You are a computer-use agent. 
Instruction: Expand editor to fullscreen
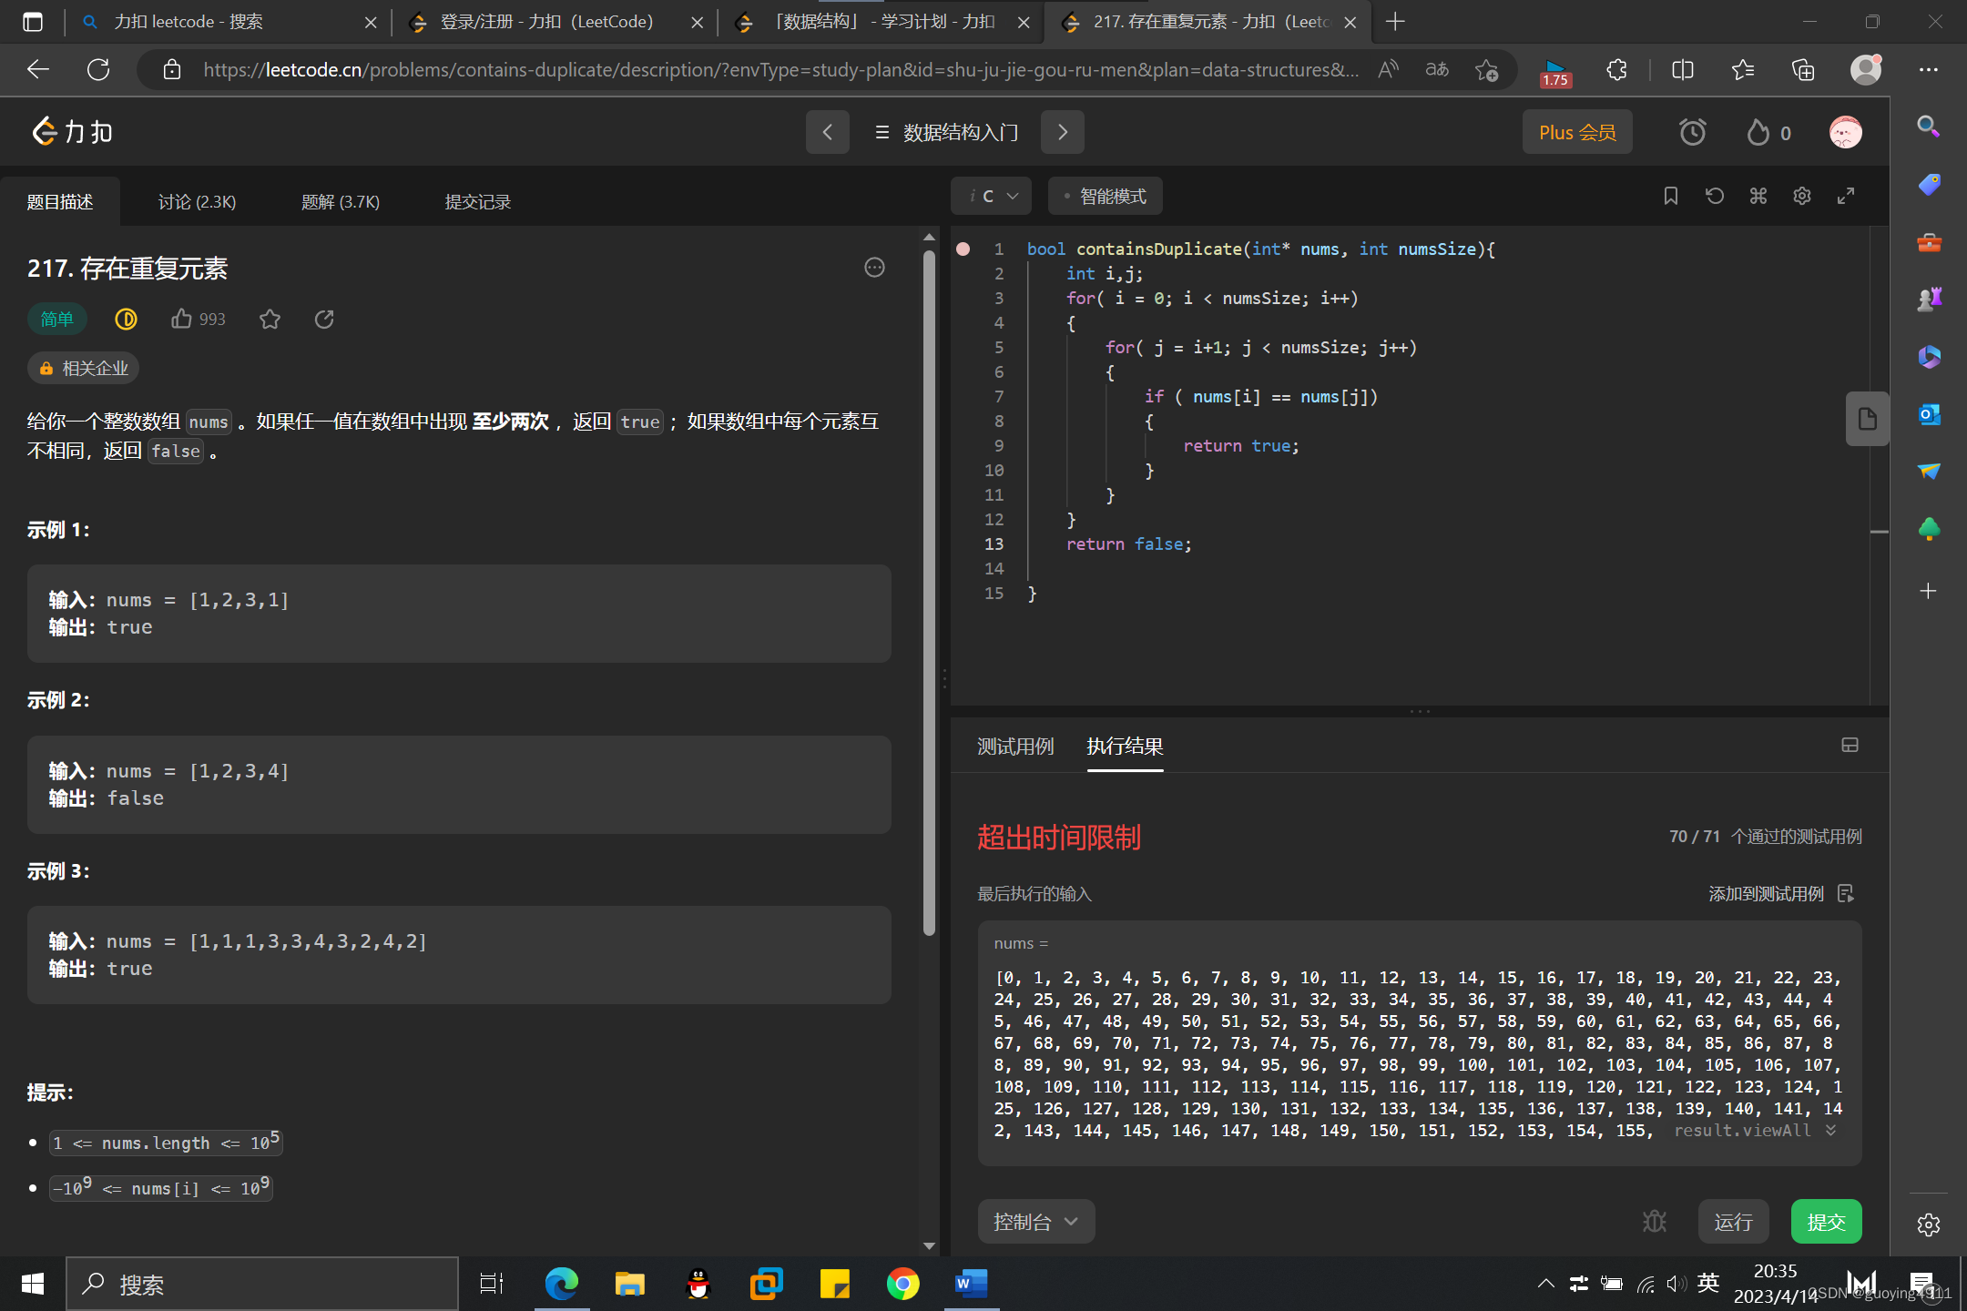click(1845, 196)
